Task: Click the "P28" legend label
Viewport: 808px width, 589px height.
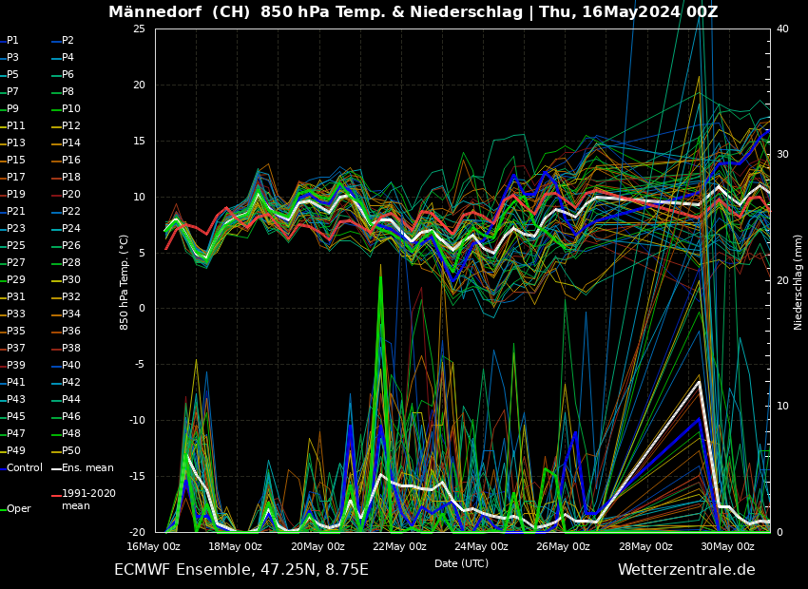Action: click(71, 262)
